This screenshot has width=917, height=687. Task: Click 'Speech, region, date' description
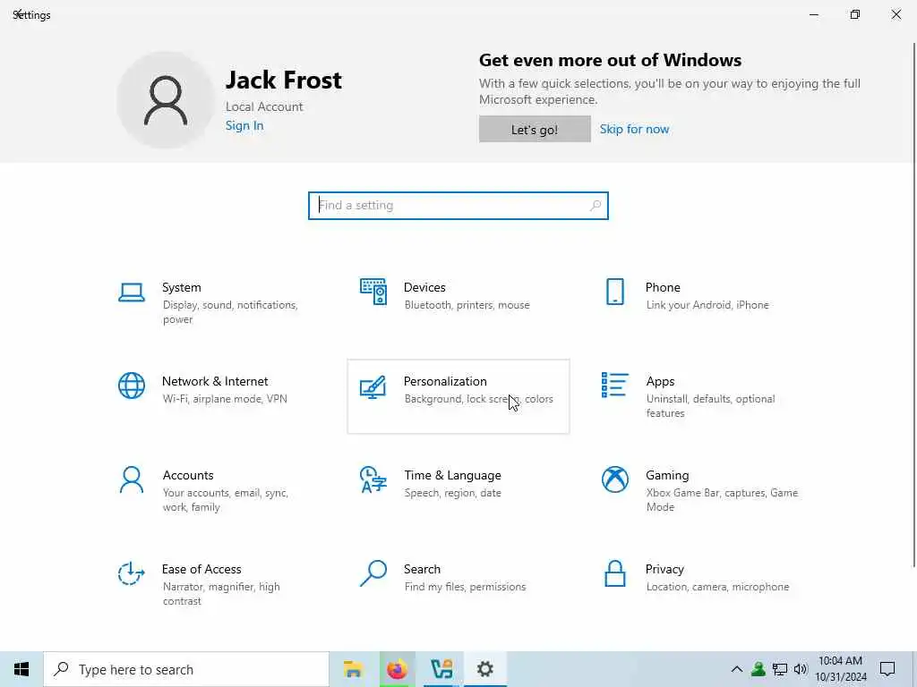pyautogui.click(x=452, y=493)
